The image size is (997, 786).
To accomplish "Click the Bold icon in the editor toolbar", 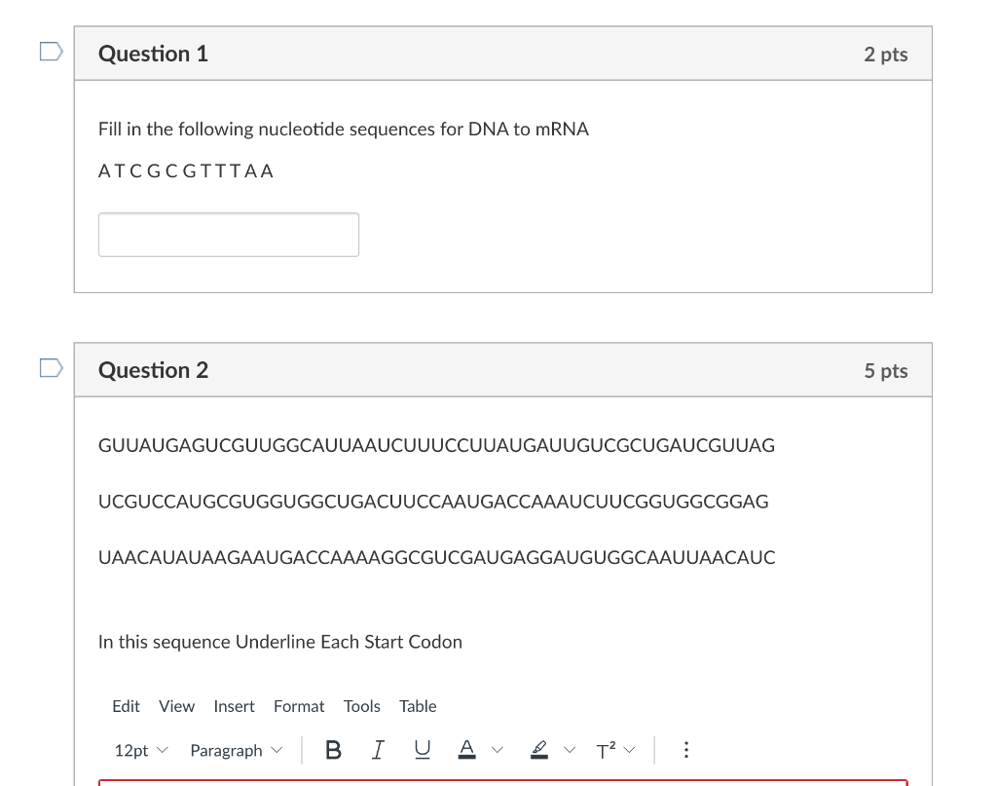I will (333, 750).
